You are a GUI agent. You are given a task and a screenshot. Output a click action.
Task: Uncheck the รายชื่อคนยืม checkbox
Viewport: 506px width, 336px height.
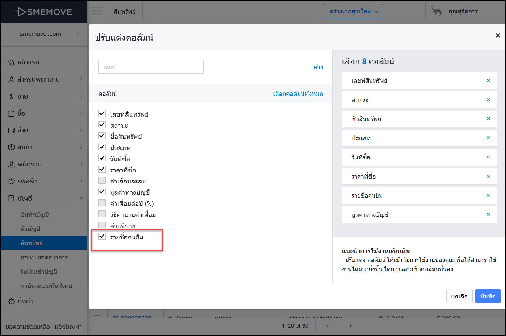102,237
